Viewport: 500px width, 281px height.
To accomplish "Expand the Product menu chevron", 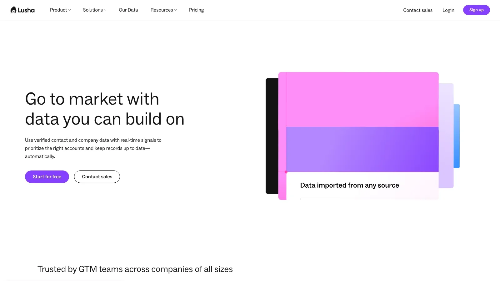I will click(70, 10).
